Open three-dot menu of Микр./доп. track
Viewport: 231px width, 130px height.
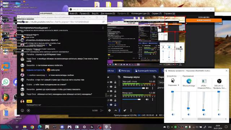[152, 100]
